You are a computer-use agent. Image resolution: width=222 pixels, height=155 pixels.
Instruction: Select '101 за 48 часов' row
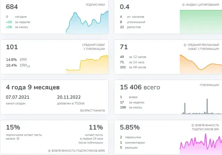click(x=133, y=67)
